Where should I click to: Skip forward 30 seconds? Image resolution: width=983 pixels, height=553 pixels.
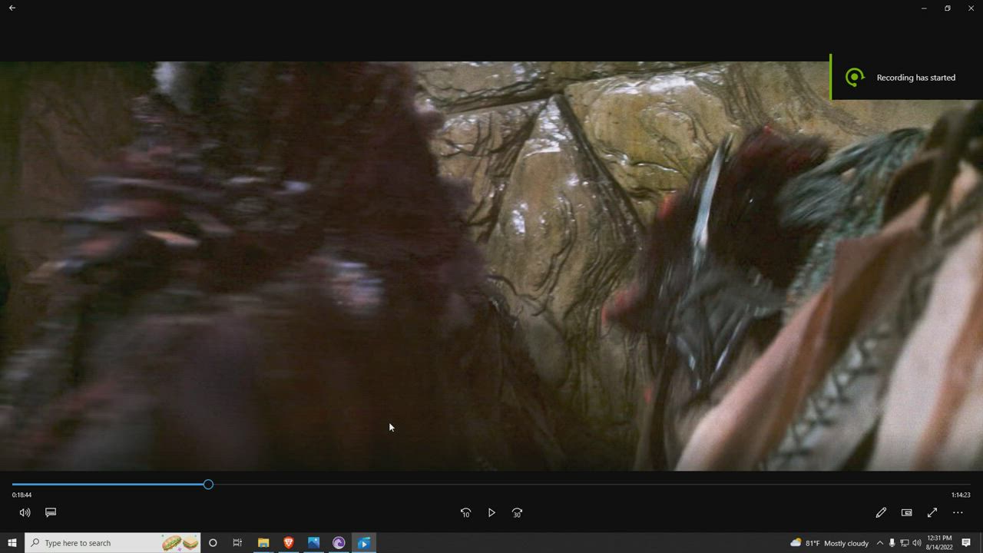click(x=517, y=512)
